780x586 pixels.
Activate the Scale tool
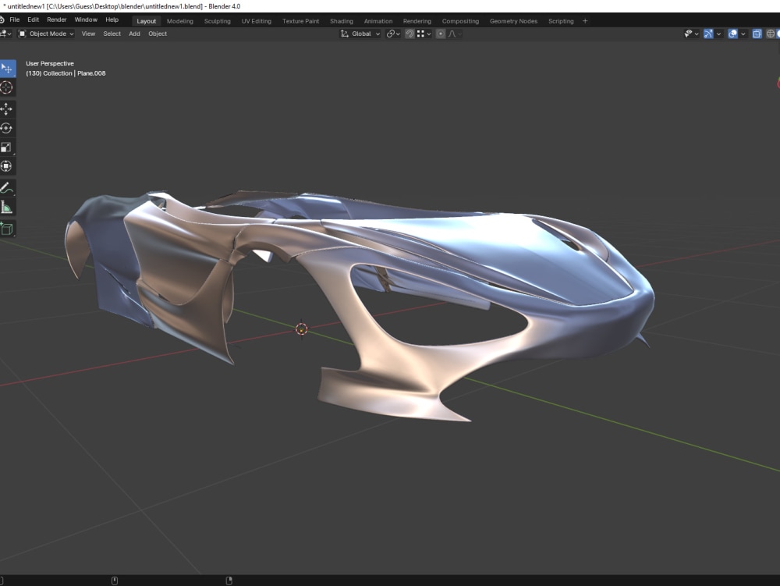tap(6, 147)
